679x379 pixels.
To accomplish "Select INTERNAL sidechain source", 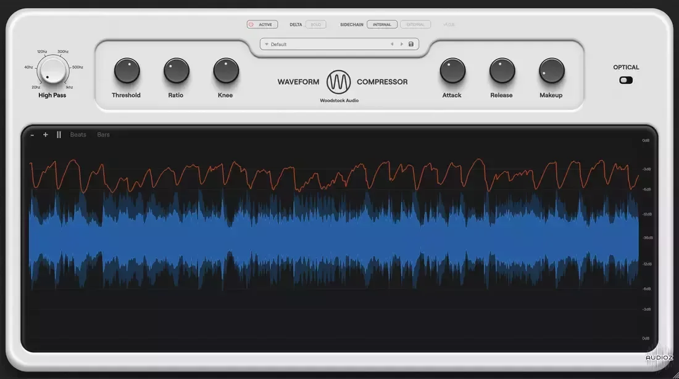I will [382, 25].
